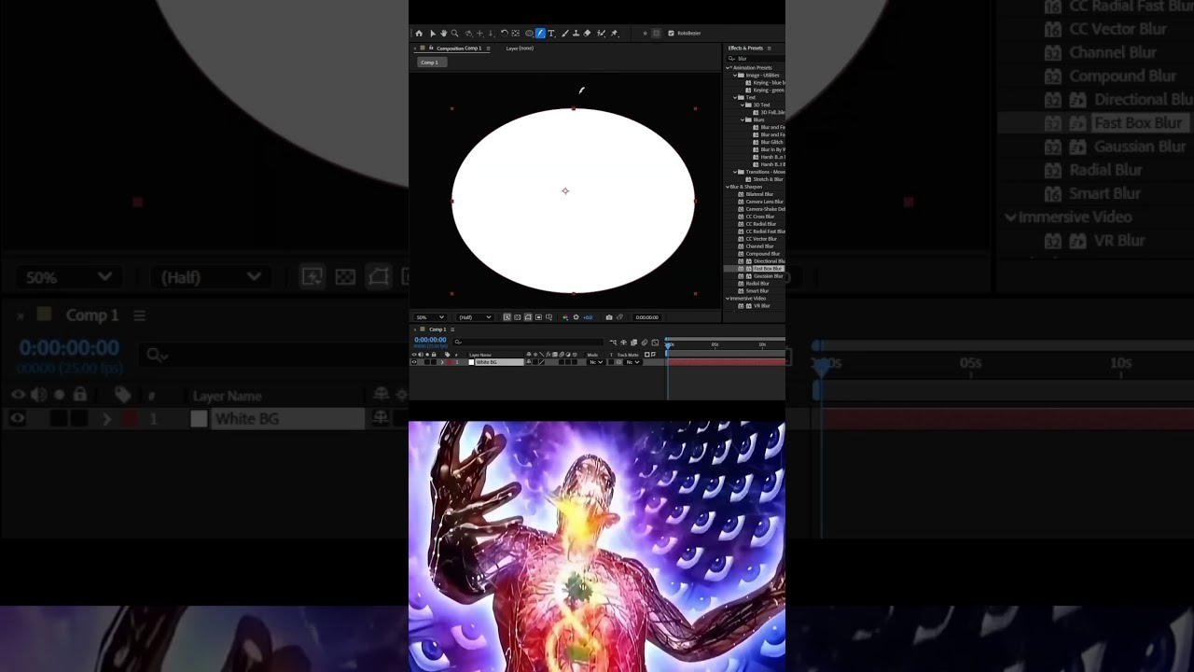Screen dimensions: 1194x672
Task: Click the Frame Blending enable icon in timeline
Action: 634,343
